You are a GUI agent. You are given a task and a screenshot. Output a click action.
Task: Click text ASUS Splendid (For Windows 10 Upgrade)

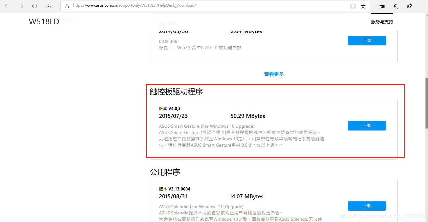point(201,207)
